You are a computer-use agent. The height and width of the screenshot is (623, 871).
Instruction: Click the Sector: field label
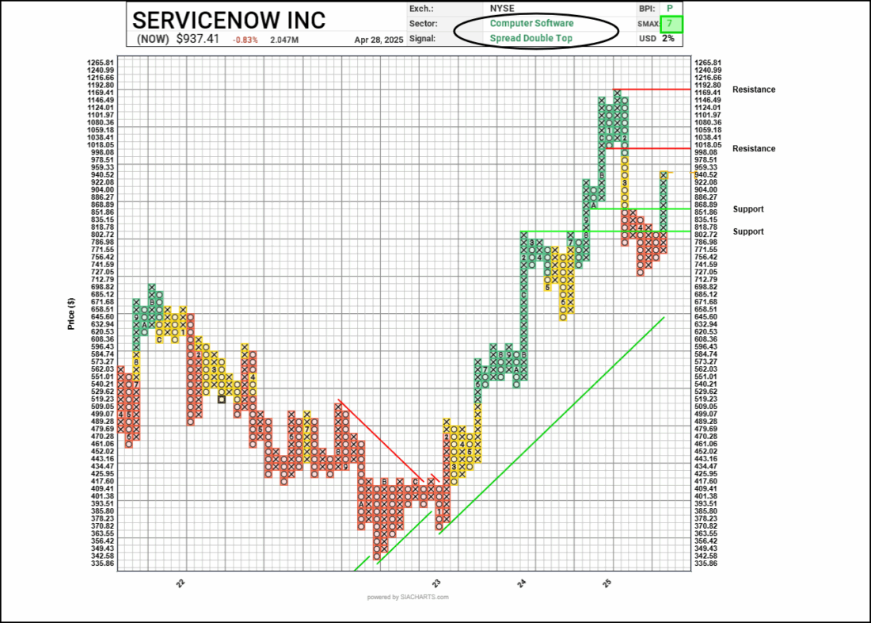coord(424,24)
